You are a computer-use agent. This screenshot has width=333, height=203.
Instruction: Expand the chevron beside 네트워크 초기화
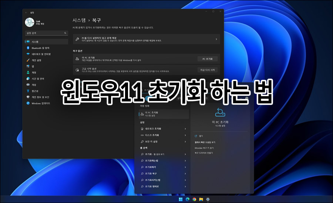(185, 129)
